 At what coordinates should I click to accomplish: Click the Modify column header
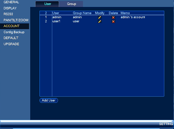coord(100,13)
